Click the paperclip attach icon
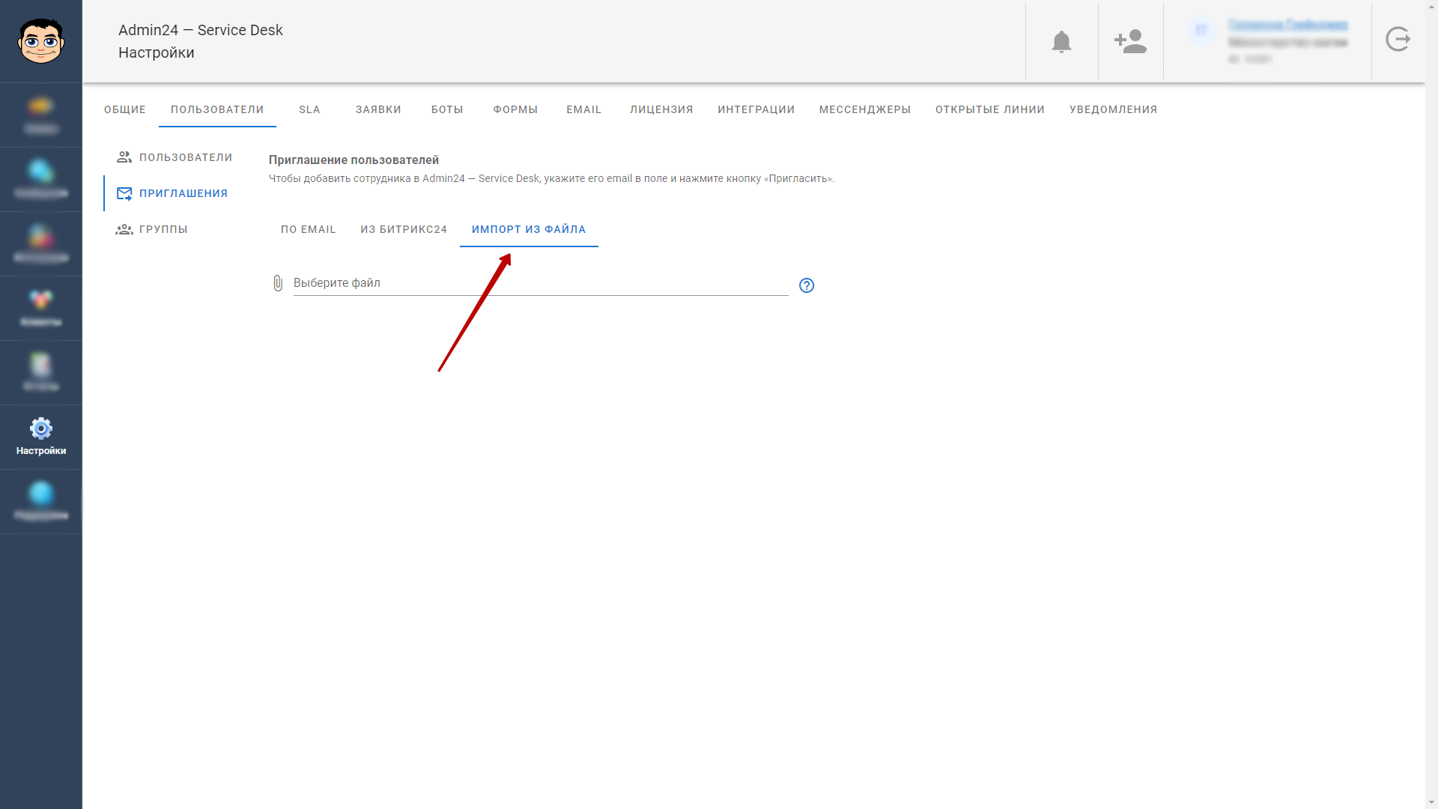Screen dimensions: 1438x809 point(278,283)
